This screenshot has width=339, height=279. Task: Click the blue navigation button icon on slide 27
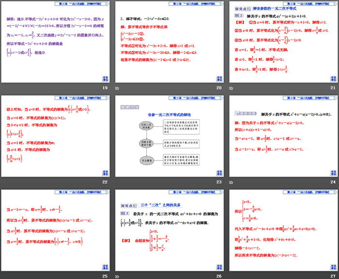point(333,267)
